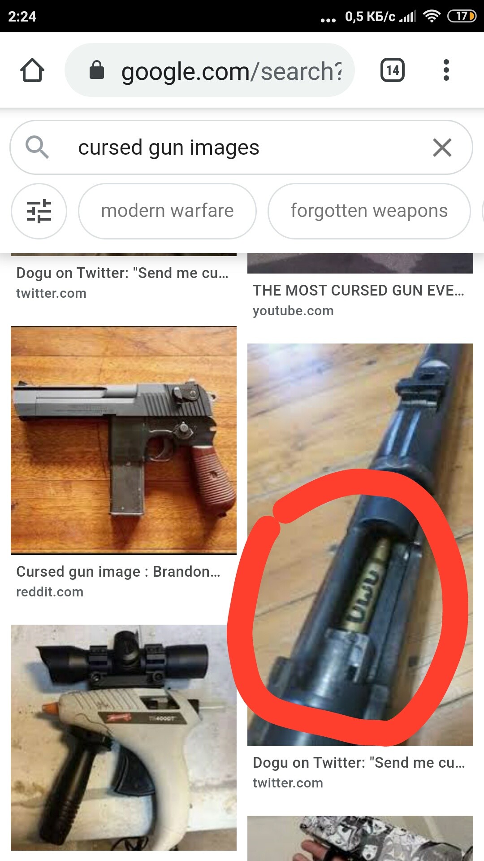
Task: Open the top-left 'Dogu on Twitter' result link
Action: 122,273
